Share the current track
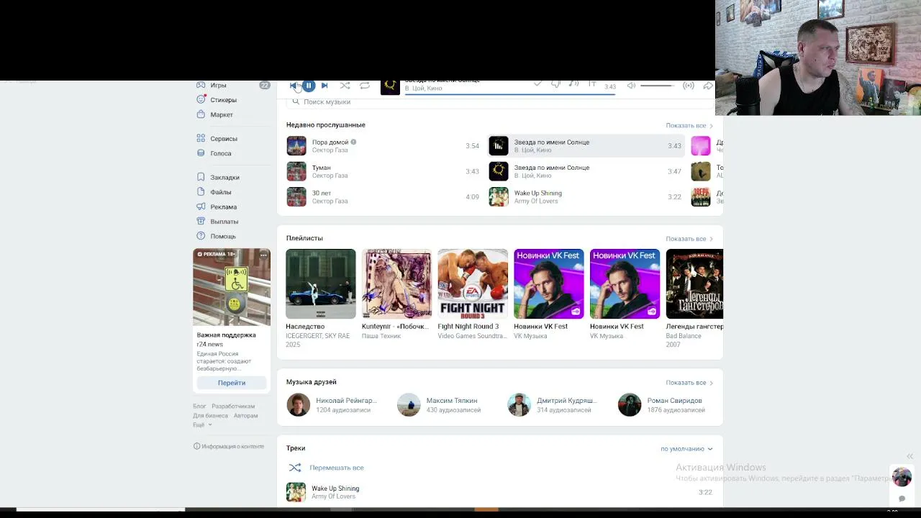Viewport: 921px width, 518px height. (708, 86)
